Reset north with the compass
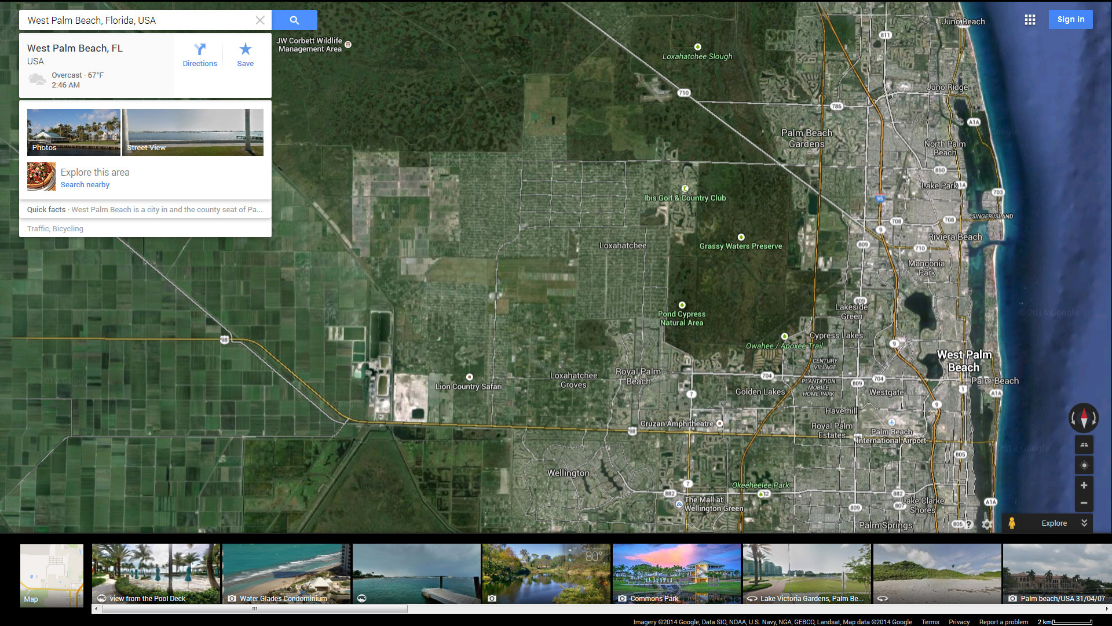 tap(1083, 418)
